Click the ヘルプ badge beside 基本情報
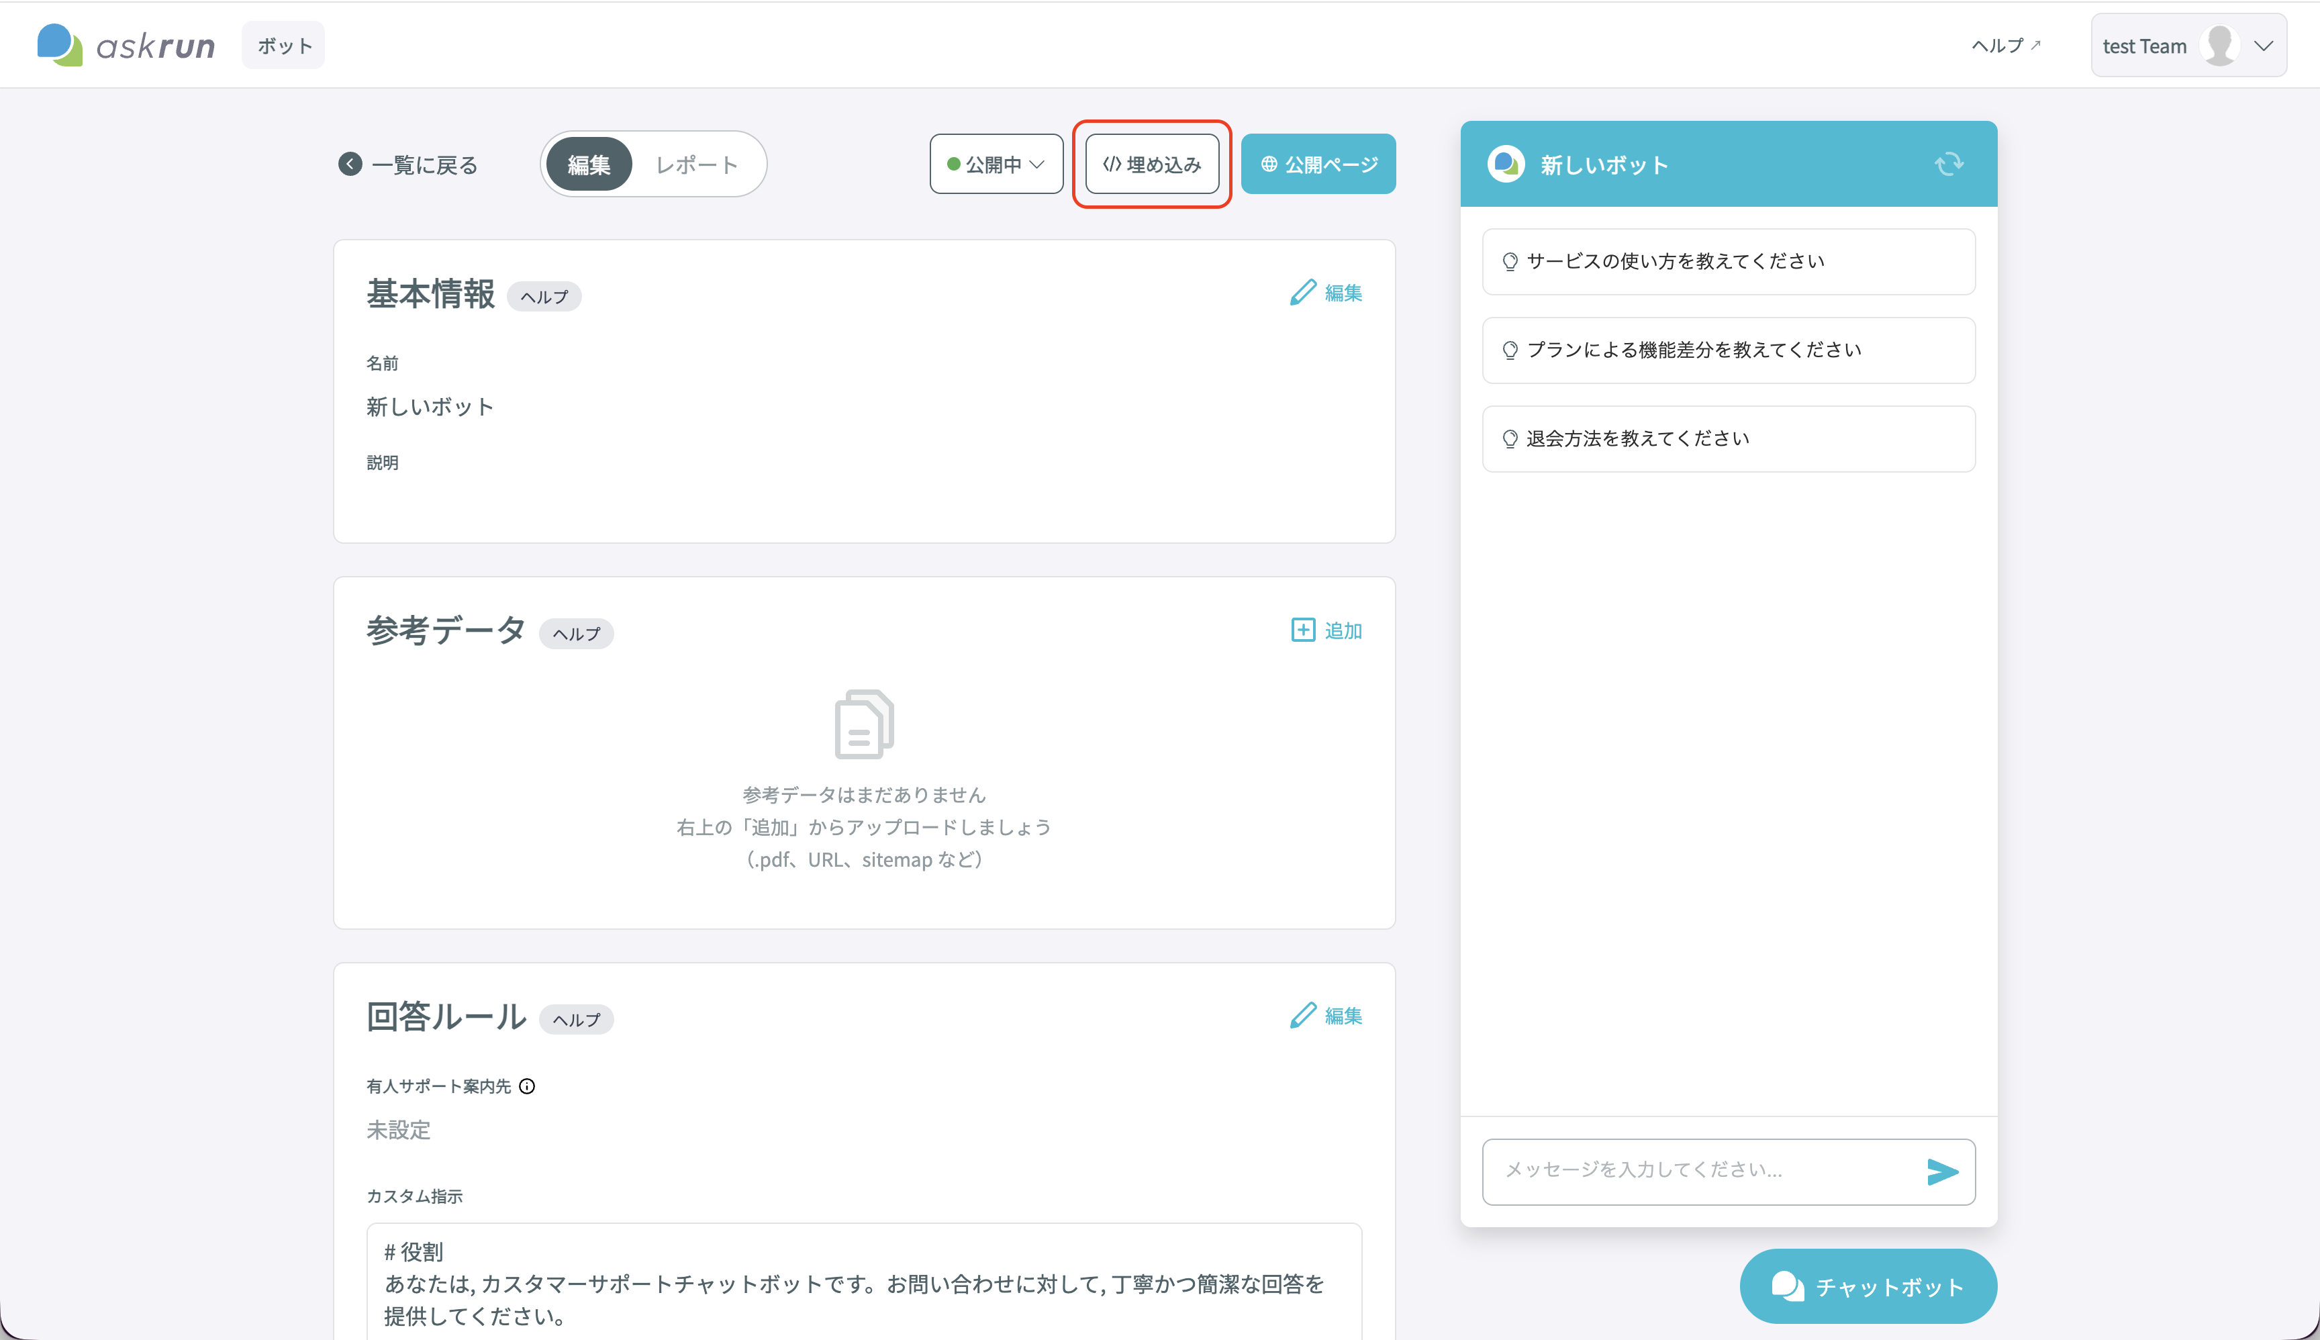The height and width of the screenshot is (1340, 2320). coord(544,296)
